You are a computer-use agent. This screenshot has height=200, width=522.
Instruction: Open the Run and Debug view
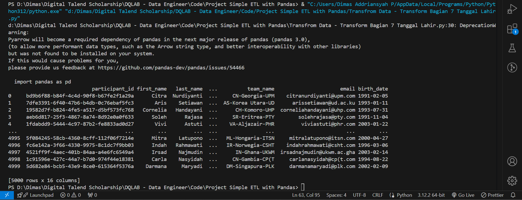(x=512, y=9)
